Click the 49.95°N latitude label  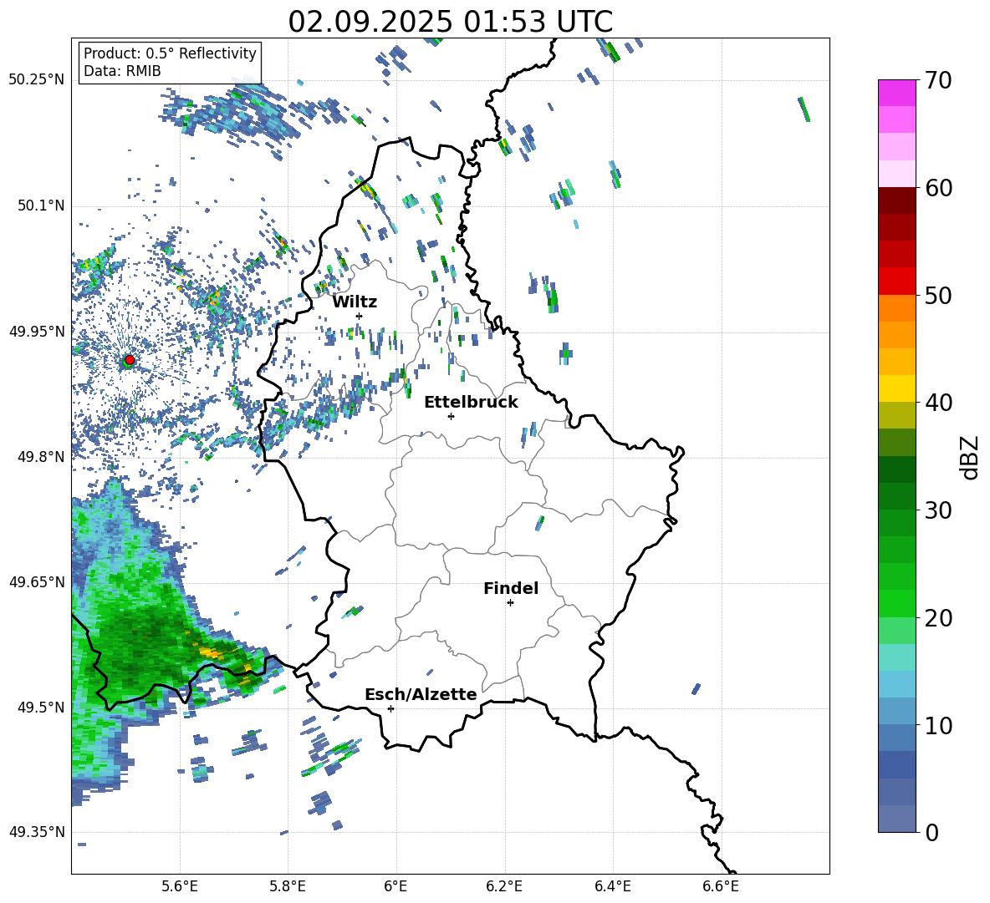(37, 331)
